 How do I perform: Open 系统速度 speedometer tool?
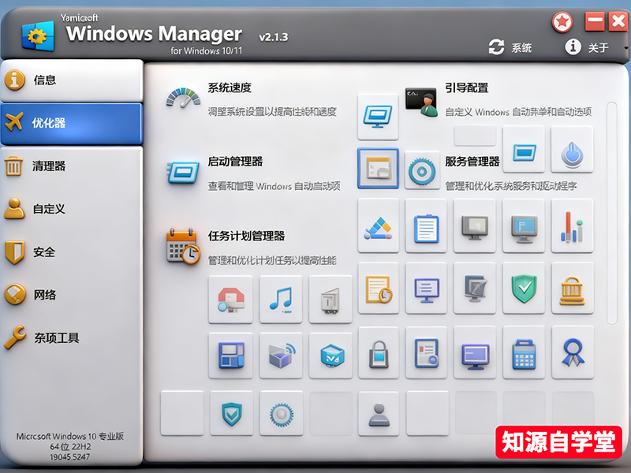tap(229, 88)
